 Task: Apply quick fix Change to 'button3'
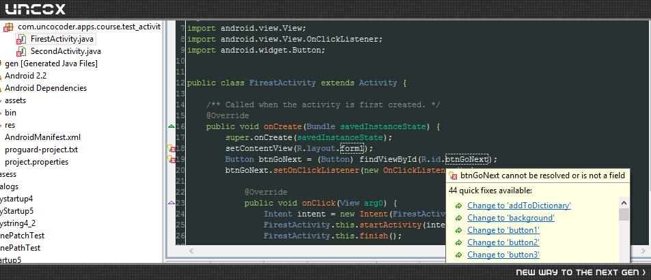pyautogui.click(x=503, y=255)
